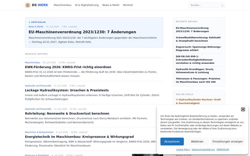Open the Datenschutzerklärung link
This screenshot has height=156, width=250.
click(203, 150)
